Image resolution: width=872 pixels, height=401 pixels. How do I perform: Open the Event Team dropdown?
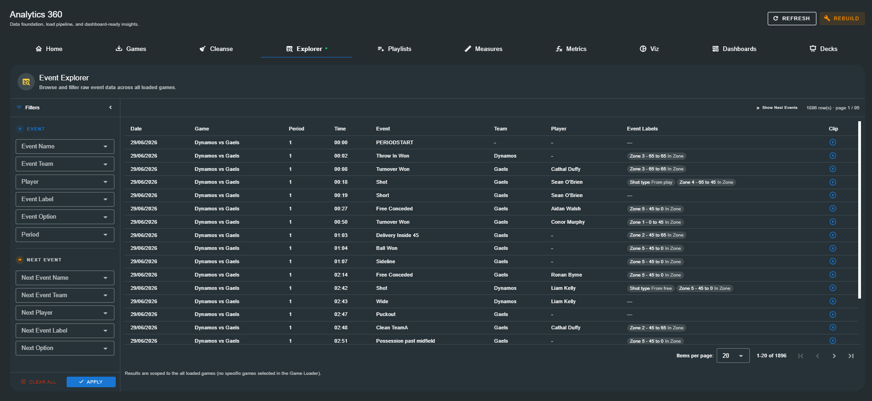[x=65, y=164]
